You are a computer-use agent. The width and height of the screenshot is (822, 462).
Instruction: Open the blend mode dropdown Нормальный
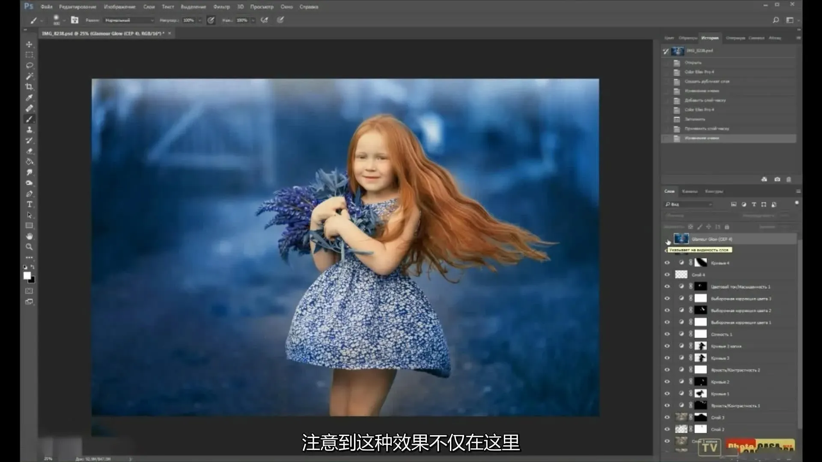[x=128, y=20]
